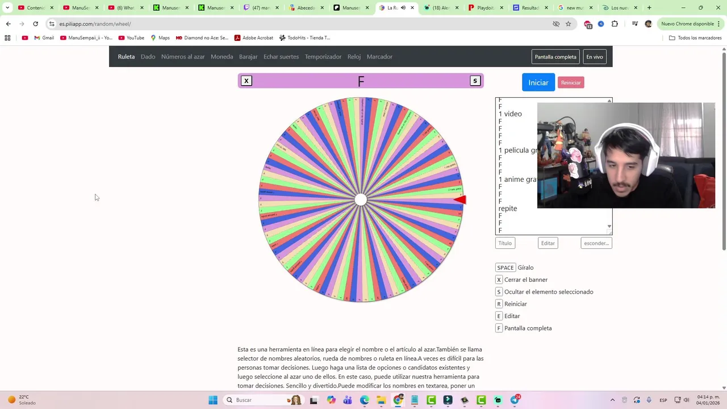The image size is (727, 409).
Task: Open Microsoft Teams from the taskbar
Action: click(348, 400)
